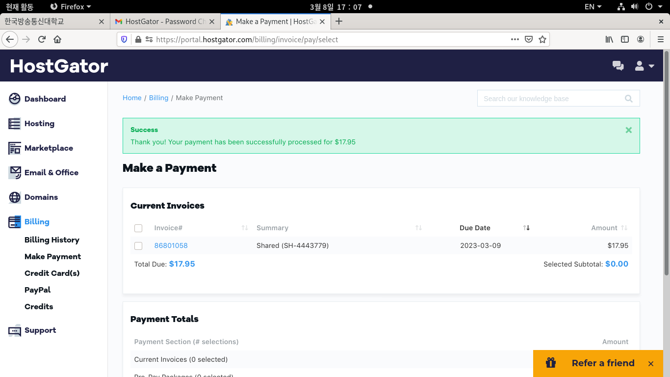Open the EN input language dropdown
This screenshot has width=670, height=377.
pos(593,6)
